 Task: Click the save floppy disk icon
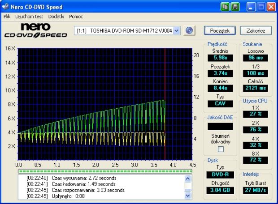[x=235, y=7]
